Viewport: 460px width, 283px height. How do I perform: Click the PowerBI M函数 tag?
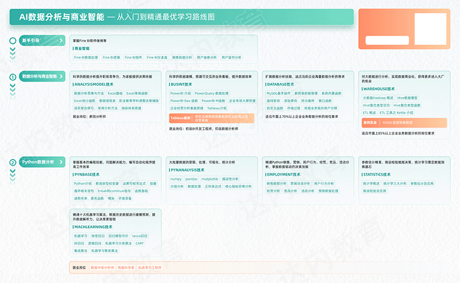[213, 101]
